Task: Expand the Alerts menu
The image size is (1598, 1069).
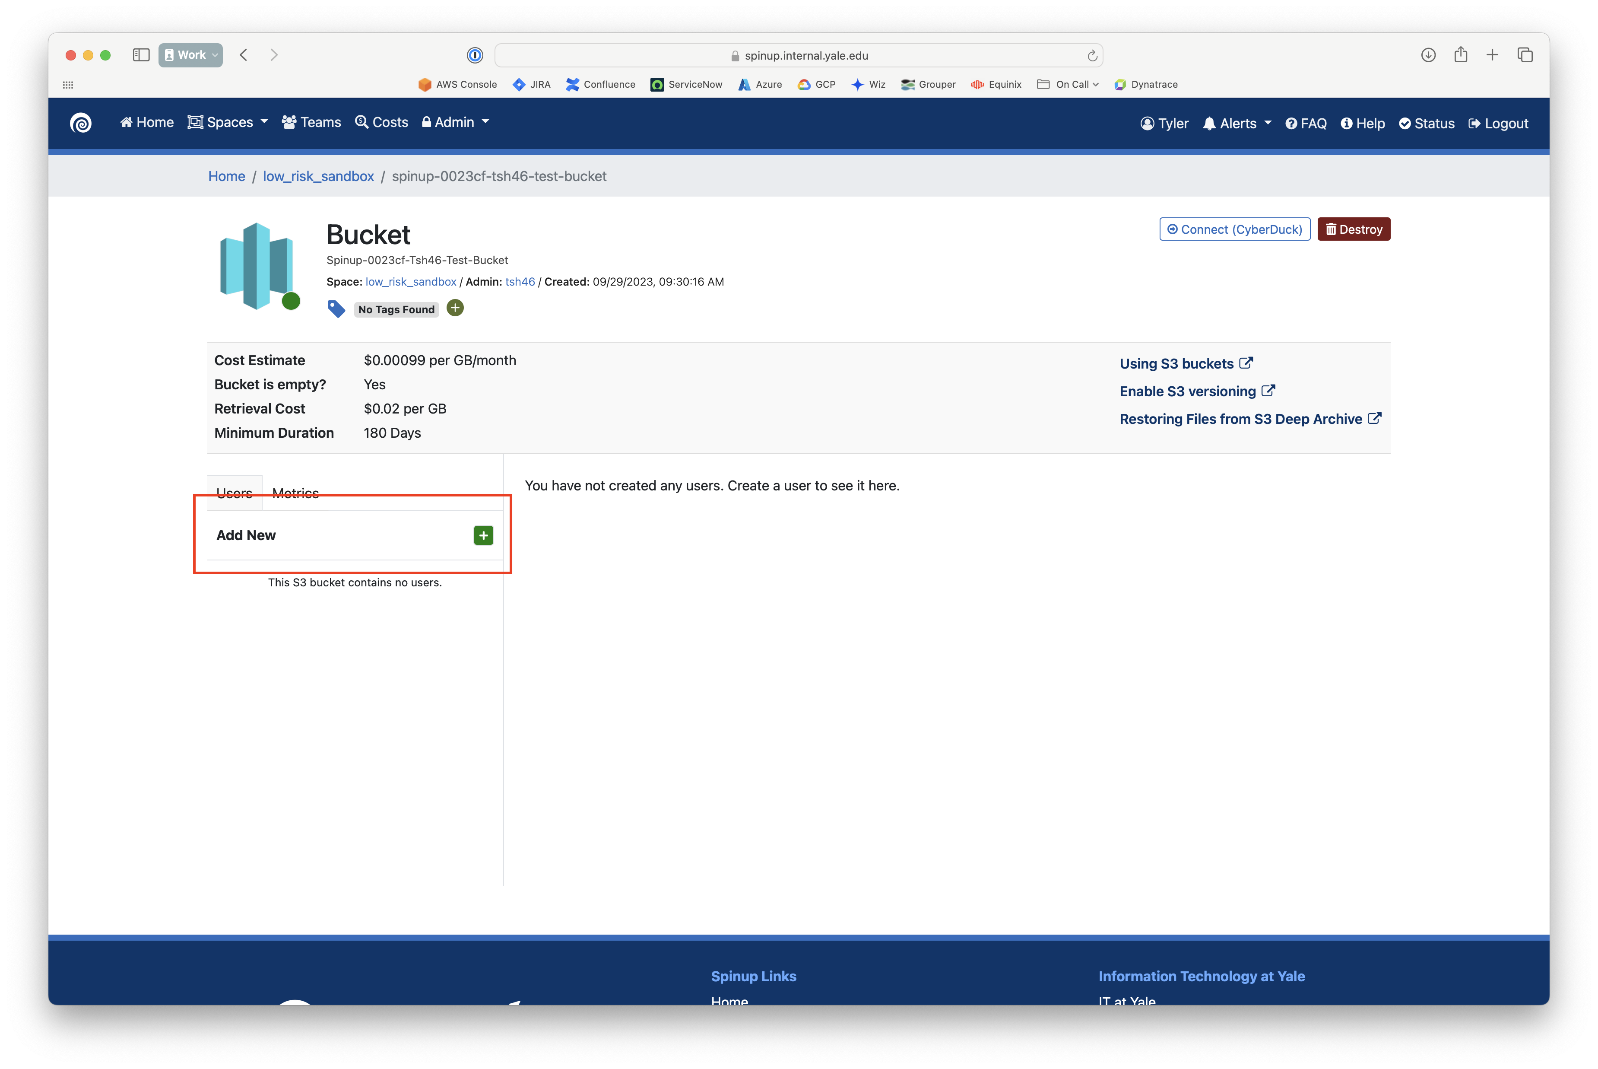Action: point(1237,124)
